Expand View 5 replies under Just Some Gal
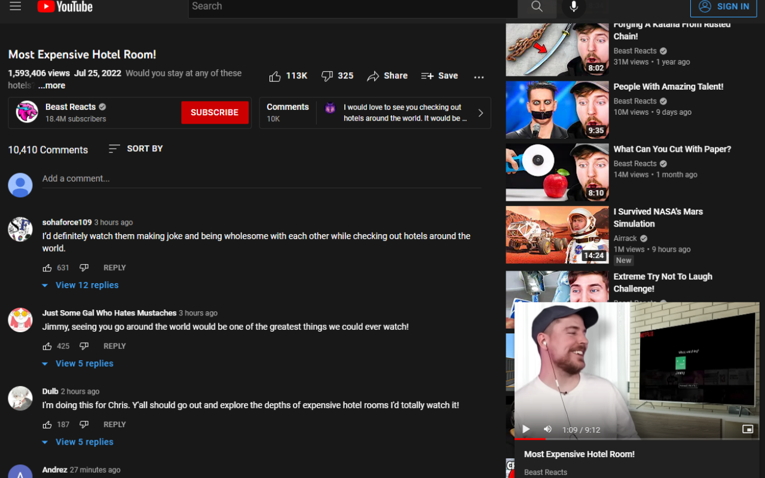 click(78, 363)
